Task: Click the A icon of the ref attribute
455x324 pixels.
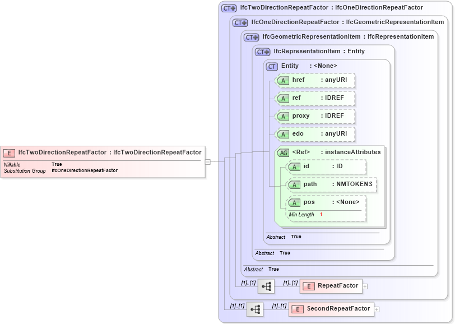Action: [284, 98]
